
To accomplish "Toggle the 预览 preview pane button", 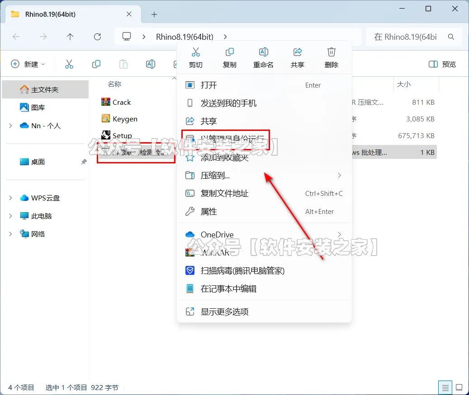I will click(x=442, y=64).
